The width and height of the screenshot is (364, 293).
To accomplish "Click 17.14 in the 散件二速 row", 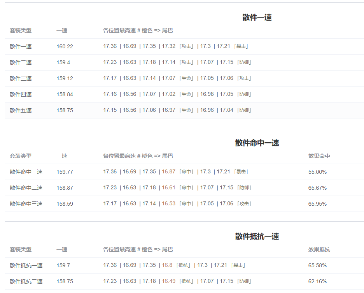I will (x=168, y=62).
